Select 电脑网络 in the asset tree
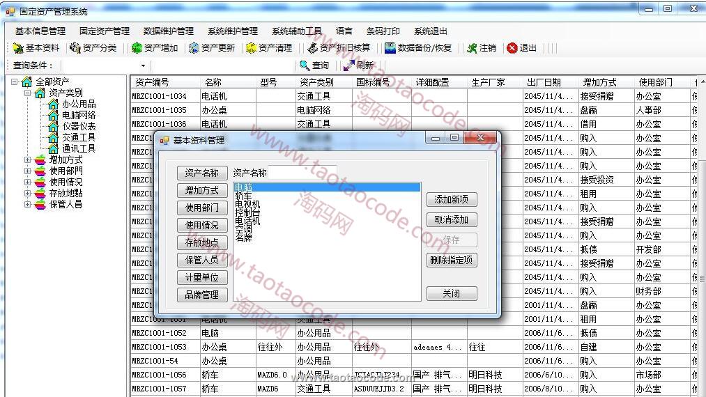Screen dimensions: 706x397 tap(79, 116)
